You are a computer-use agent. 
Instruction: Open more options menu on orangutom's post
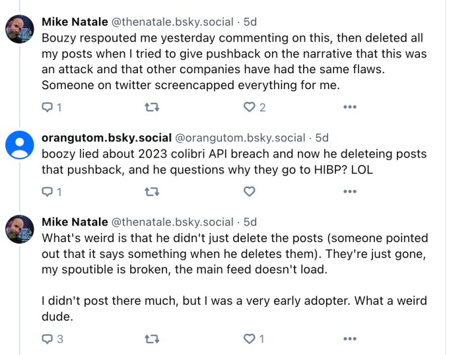(x=350, y=192)
